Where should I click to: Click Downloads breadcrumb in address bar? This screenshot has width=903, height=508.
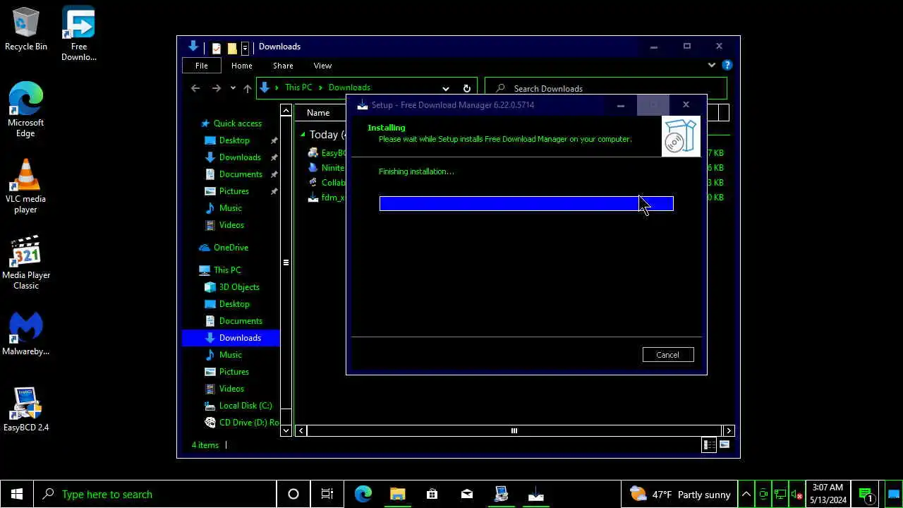pos(349,88)
